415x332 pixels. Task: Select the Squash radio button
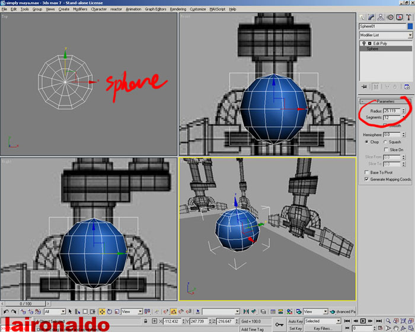[x=386, y=142]
